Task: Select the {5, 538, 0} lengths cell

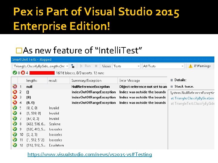Action: coord(34,113)
